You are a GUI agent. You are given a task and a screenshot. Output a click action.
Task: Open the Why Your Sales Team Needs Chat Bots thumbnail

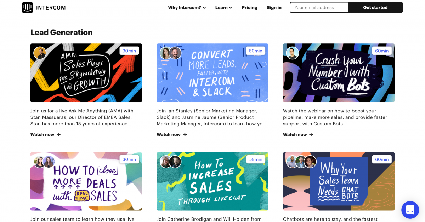point(339,181)
